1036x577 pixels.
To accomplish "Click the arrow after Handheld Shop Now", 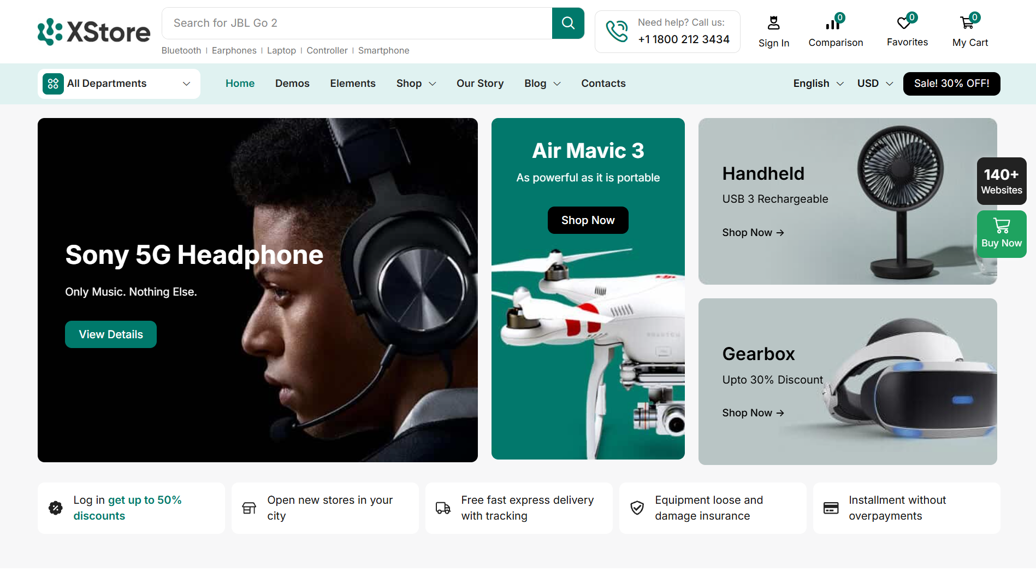I will pos(780,233).
